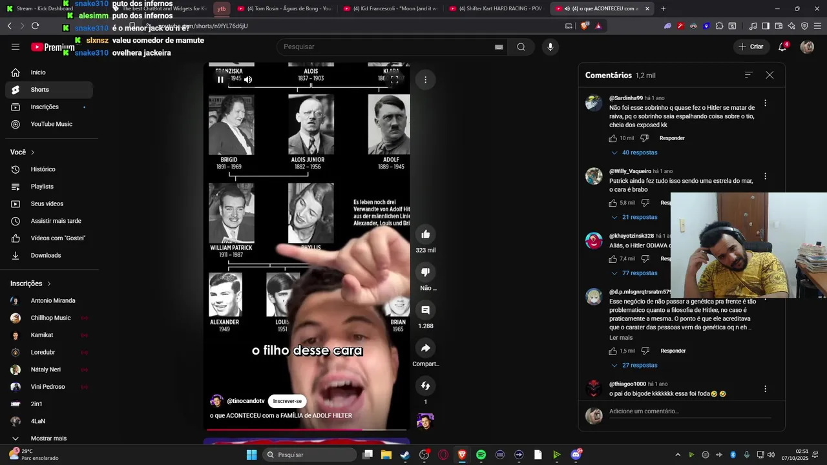Image resolution: width=827 pixels, height=465 pixels.
Task: Open the Brave Wallet icon
Action: pos(779,26)
